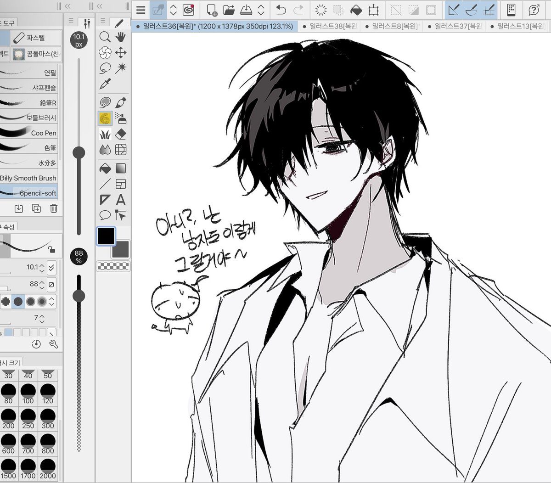Adjust opacity stepper beside 88
This screenshot has width=551, height=483.
[x=42, y=285]
